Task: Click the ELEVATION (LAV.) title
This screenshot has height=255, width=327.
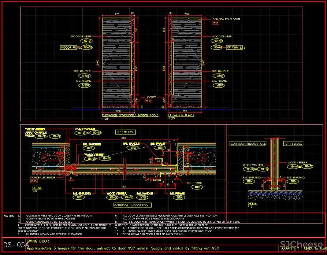Action: click(181, 115)
